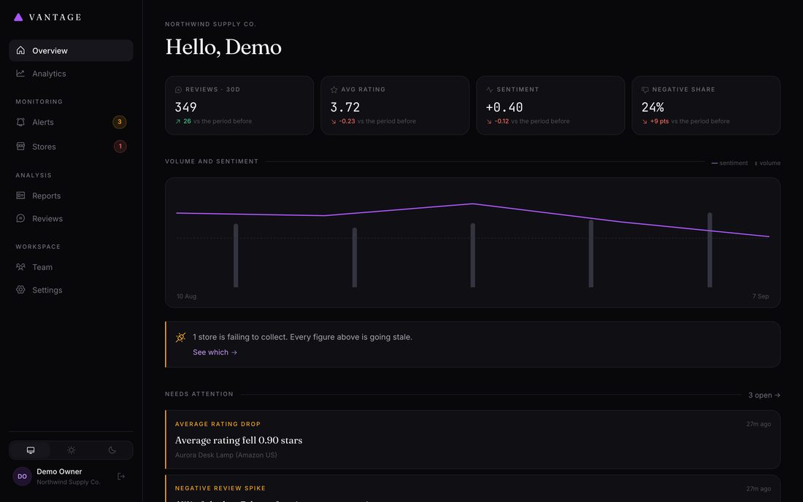The width and height of the screenshot is (803, 502).
Task: Click the Alerts bell icon
Action: [20, 122]
